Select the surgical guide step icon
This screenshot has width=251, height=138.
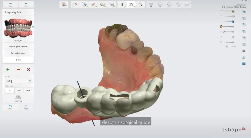[x=131, y=4]
